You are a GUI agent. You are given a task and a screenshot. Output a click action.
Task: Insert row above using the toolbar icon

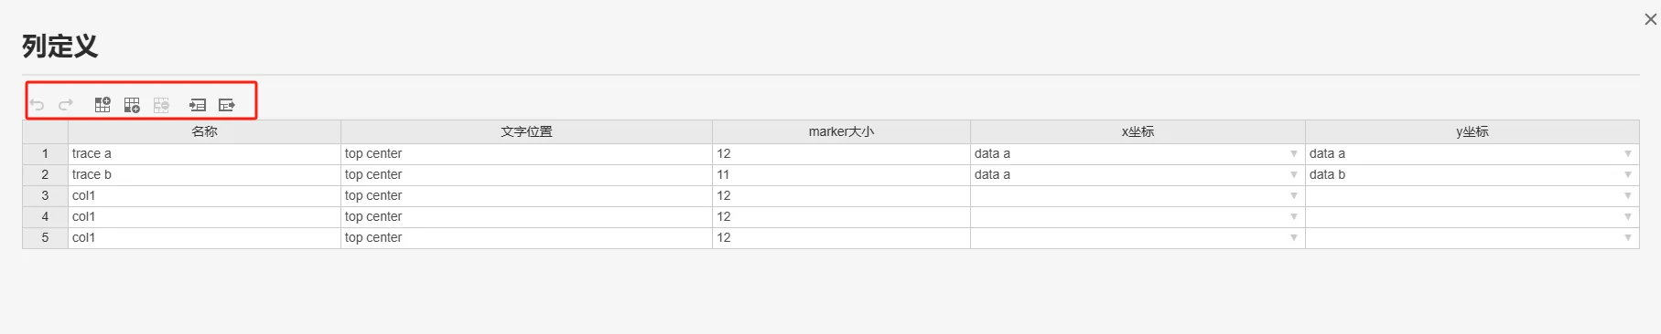[102, 105]
